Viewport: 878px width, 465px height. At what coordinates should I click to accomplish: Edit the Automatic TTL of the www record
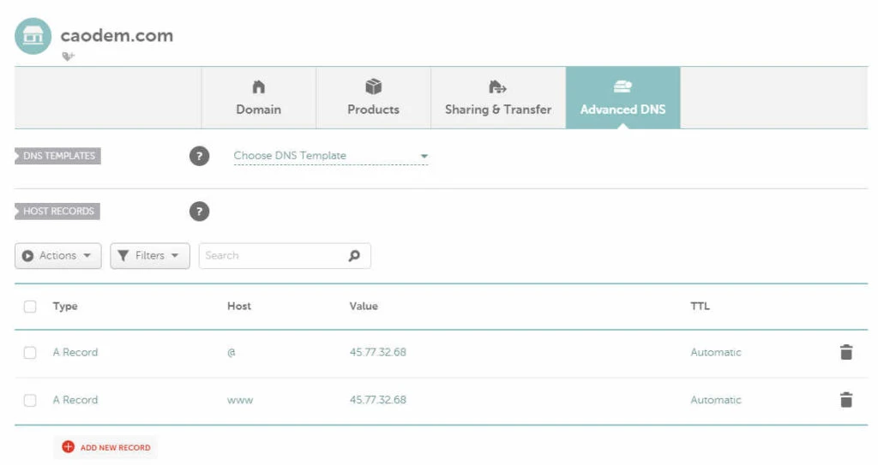[x=715, y=400]
